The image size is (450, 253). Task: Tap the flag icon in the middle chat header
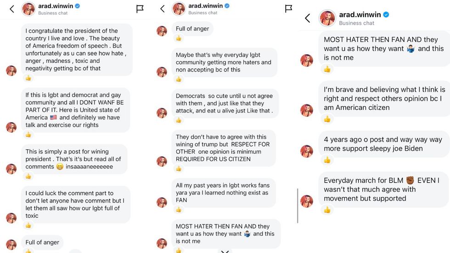click(289, 9)
